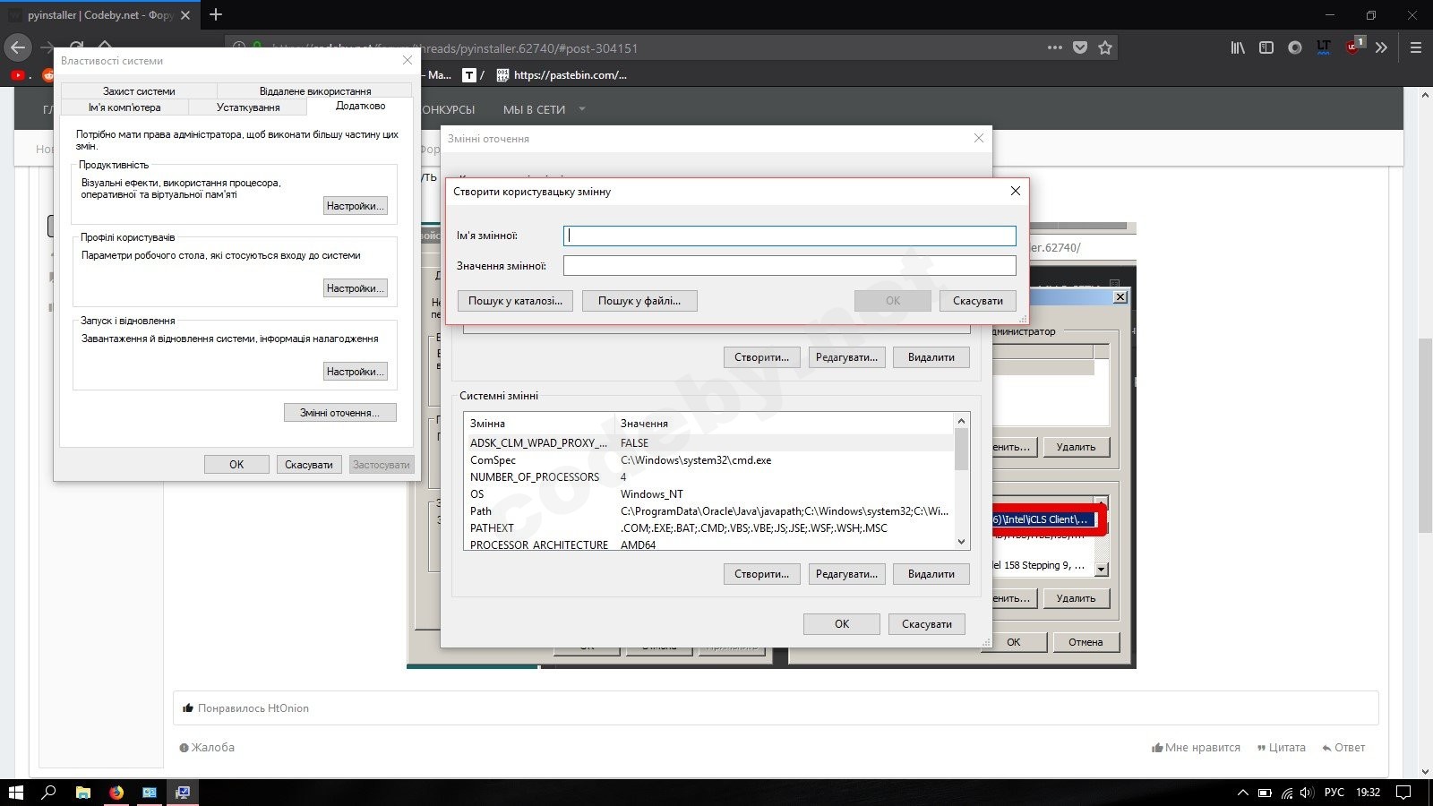
Task: Open the Firefox hamburger menu
Action: 1416,48
